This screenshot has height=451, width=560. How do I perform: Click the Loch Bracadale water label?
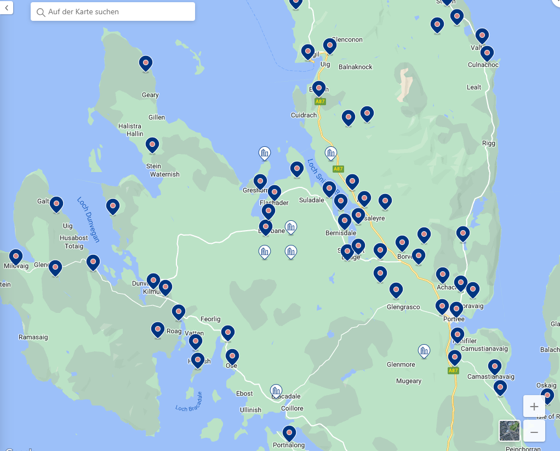pyautogui.click(x=189, y=403)
